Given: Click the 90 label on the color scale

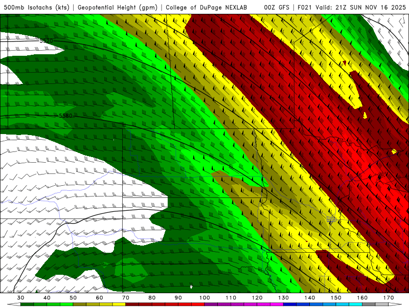Looking at the screenshot, I should tap(178, 298).
